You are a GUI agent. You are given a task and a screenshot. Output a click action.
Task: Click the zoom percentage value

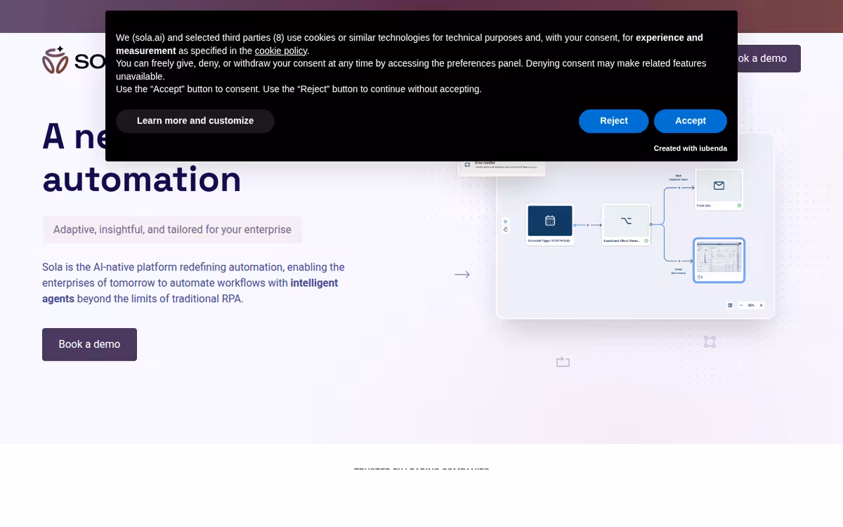click(751, 305)
